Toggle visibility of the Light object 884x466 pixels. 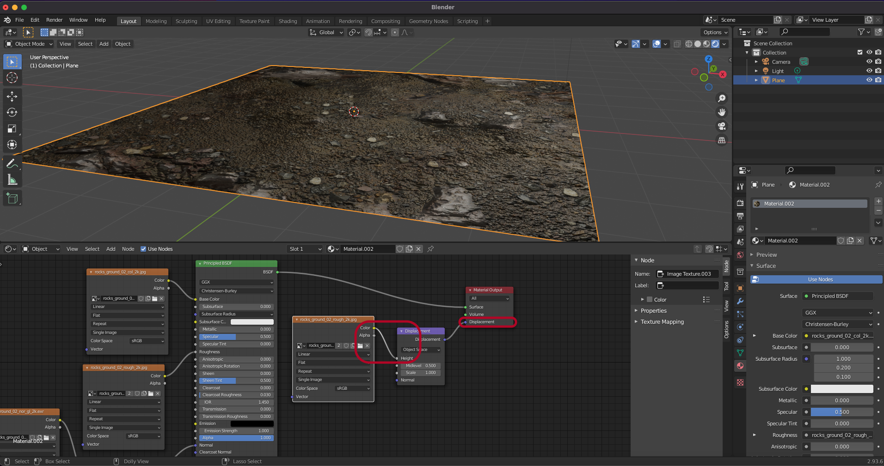tap(869, 71)
